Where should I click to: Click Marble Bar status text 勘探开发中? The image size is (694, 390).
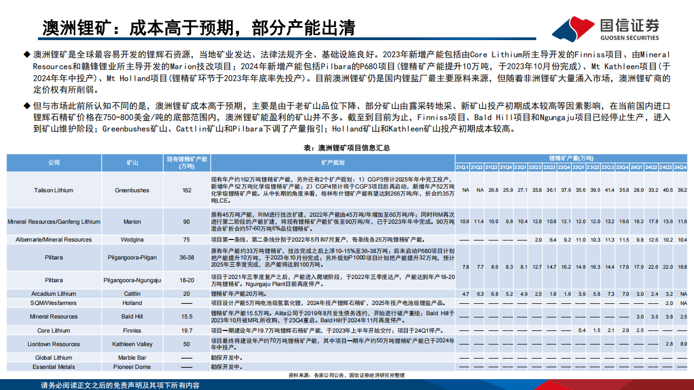pos(226,357)
